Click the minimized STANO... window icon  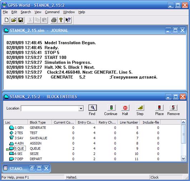5,168
